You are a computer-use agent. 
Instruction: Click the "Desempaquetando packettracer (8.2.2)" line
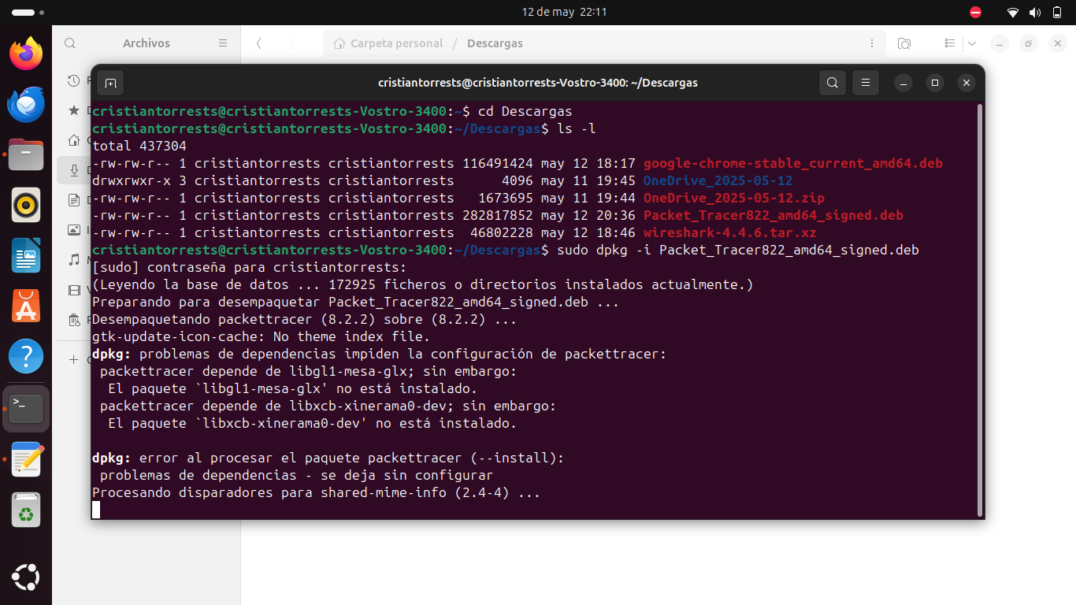[304, 320]
